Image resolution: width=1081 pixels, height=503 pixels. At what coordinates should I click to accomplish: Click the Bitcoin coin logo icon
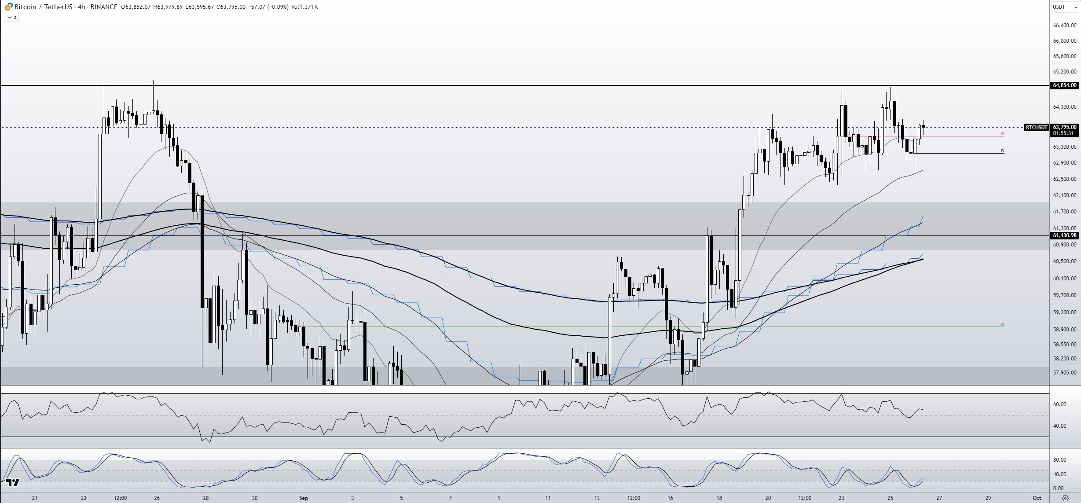(x=8, y=7)
